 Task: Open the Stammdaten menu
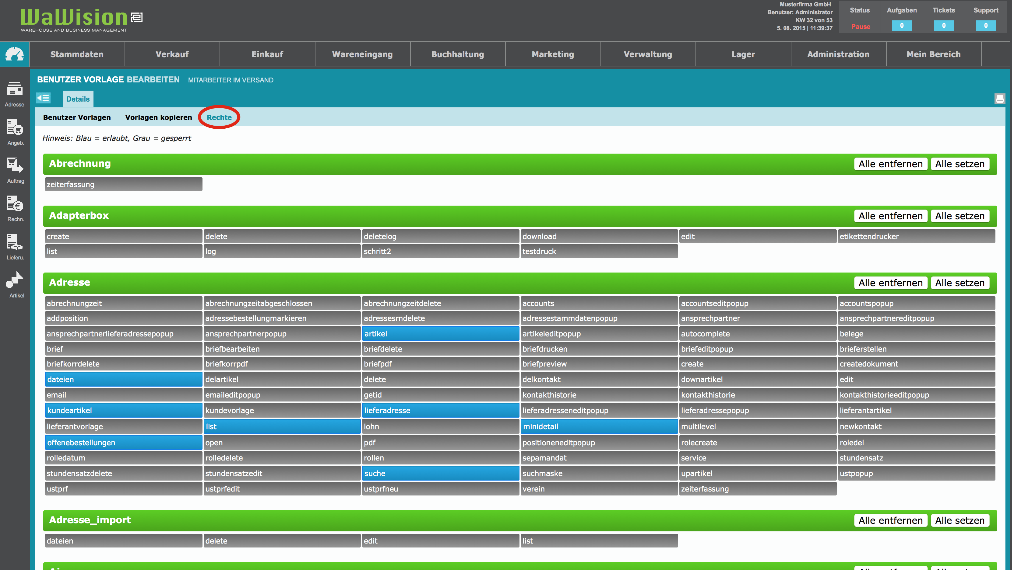point(77,54)
